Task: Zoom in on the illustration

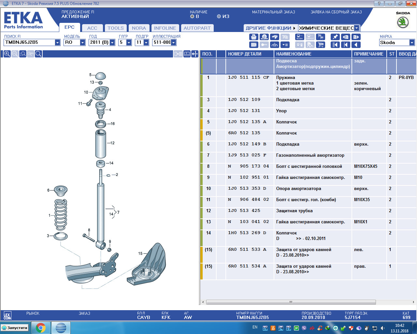Action: 7,54
